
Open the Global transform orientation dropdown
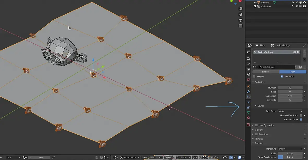(x=183, y=157)
